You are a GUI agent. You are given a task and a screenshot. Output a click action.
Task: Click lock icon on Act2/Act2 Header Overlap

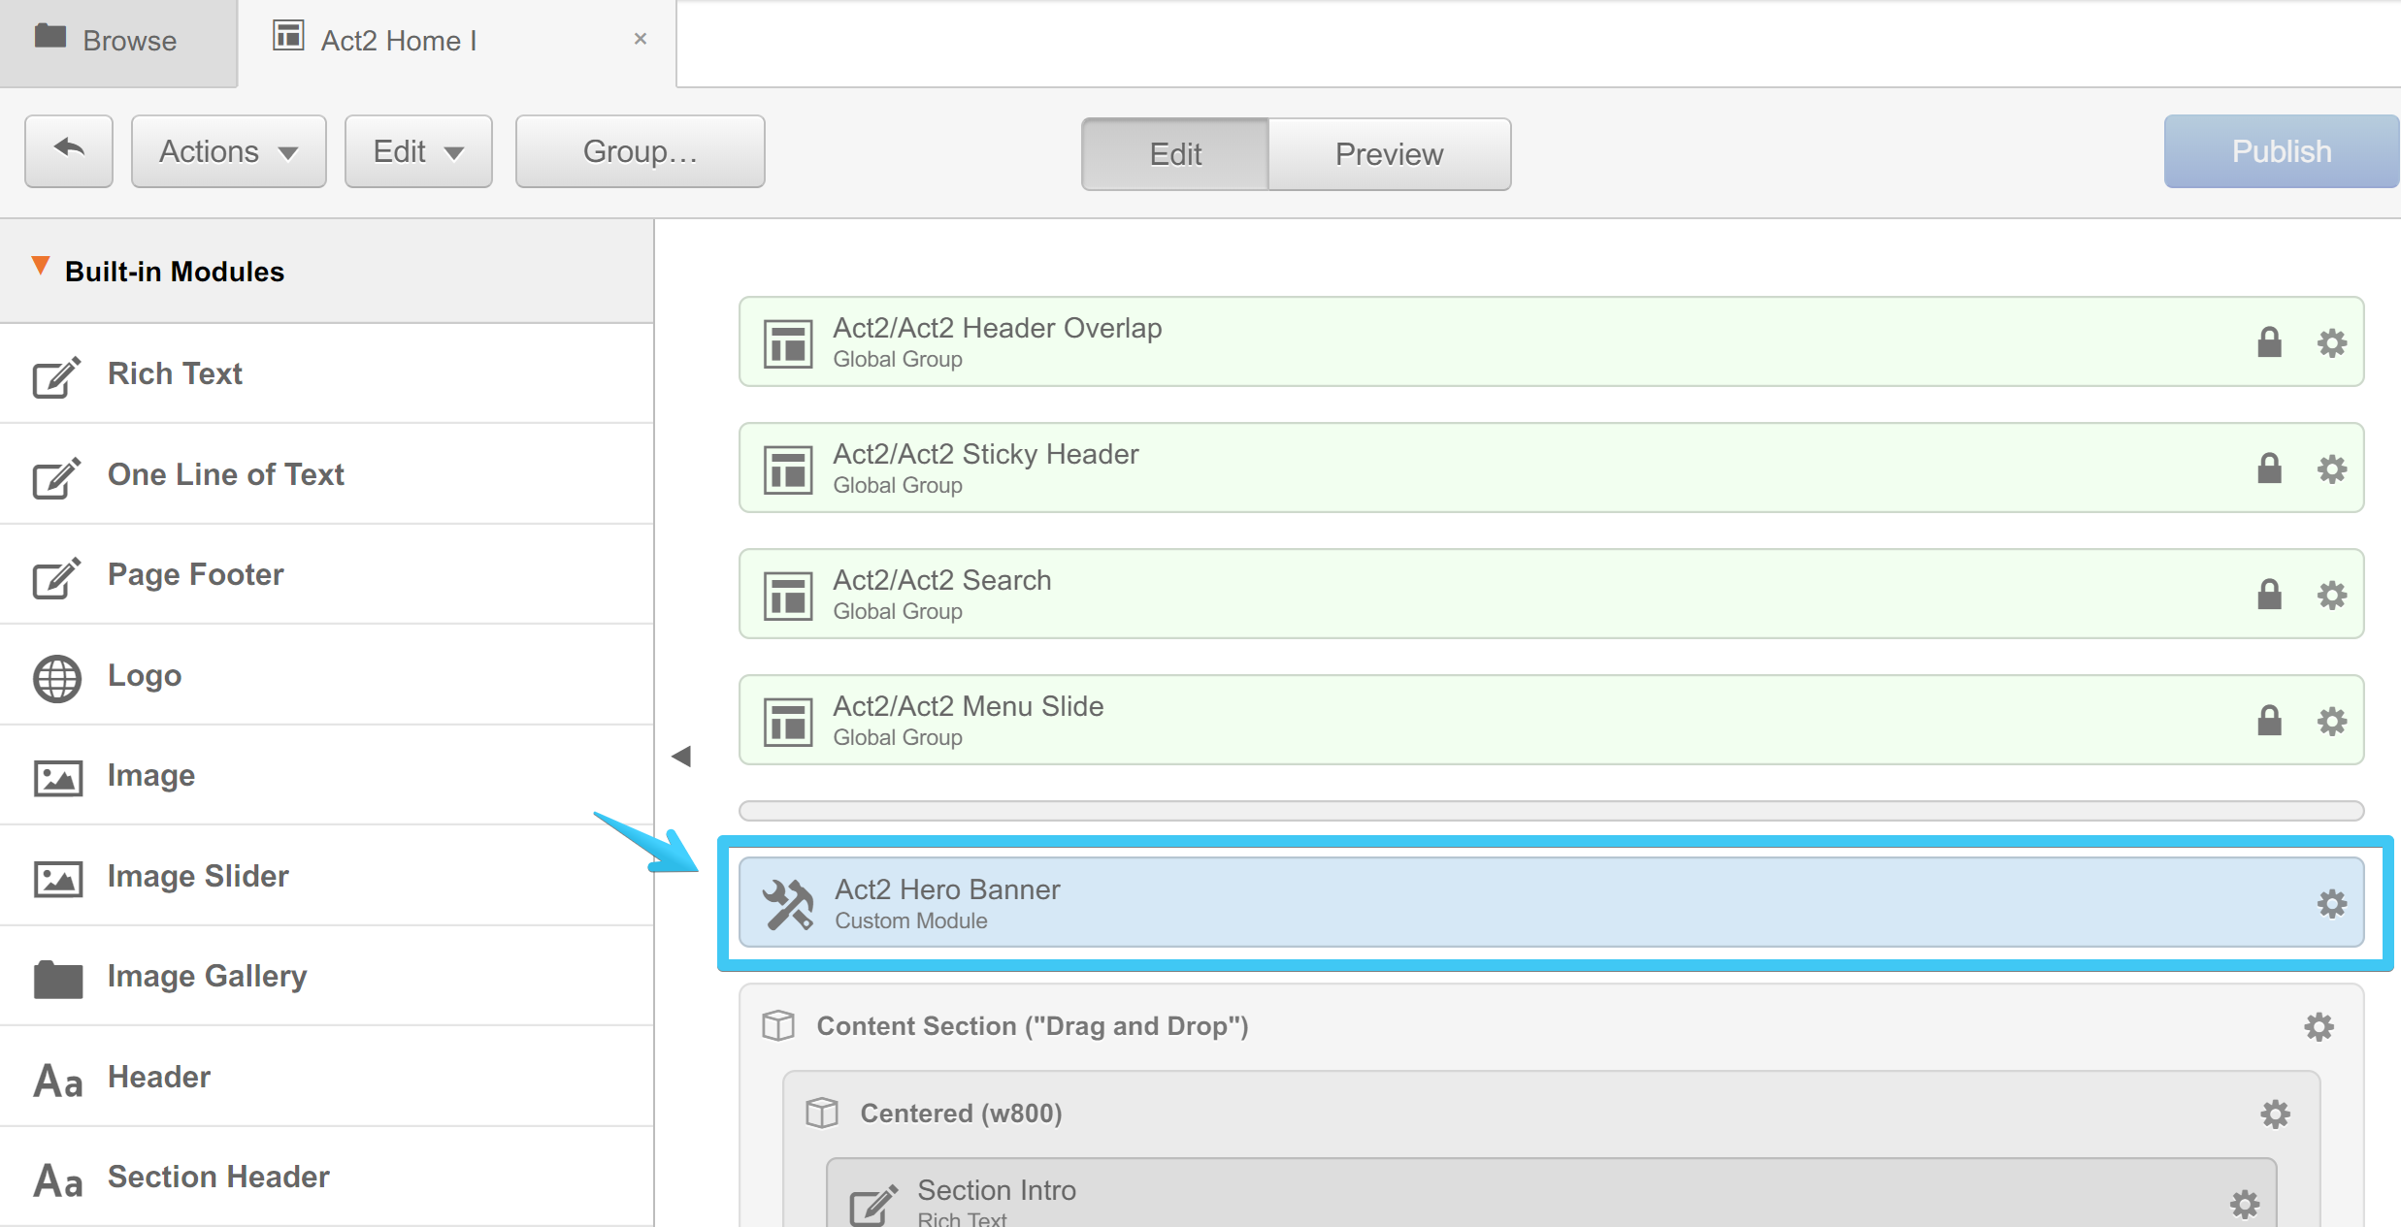point(2269,342)
